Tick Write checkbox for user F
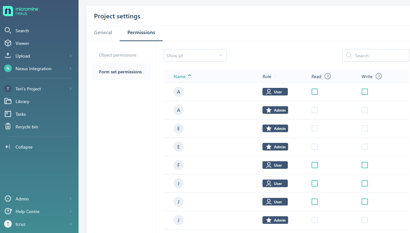 365,165
